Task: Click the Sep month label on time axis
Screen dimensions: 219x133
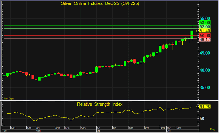Action: 98,130
